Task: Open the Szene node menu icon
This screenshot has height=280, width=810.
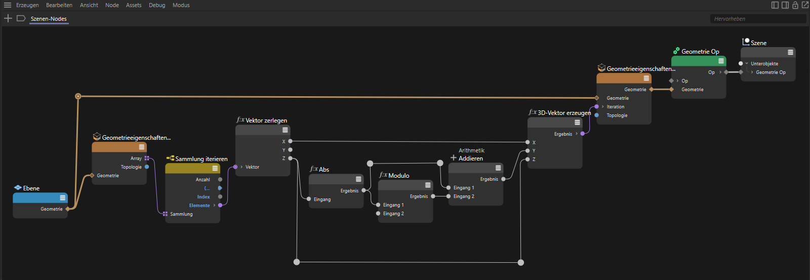Action: pos(790,52)
